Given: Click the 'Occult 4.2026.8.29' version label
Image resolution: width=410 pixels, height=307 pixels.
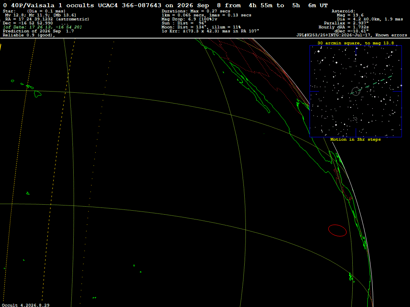Looking at the screenshot, I should point(26,305).
